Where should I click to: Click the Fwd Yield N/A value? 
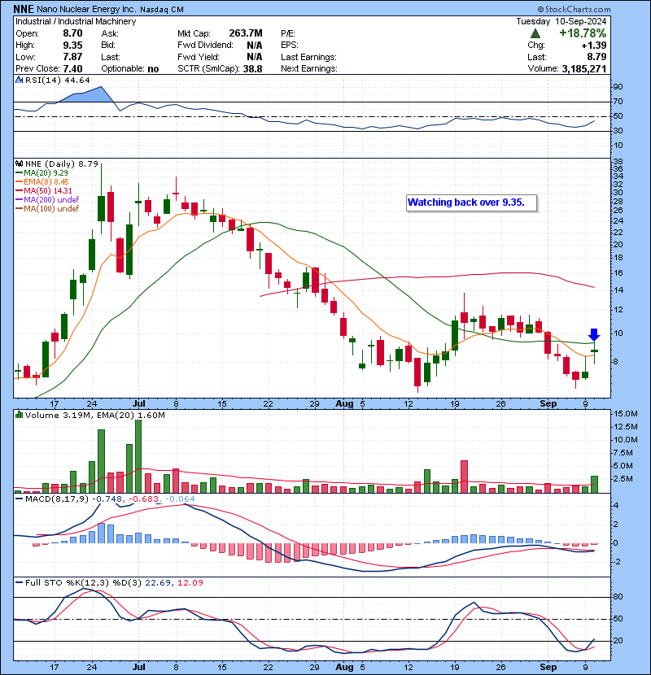tap(254, 57)
